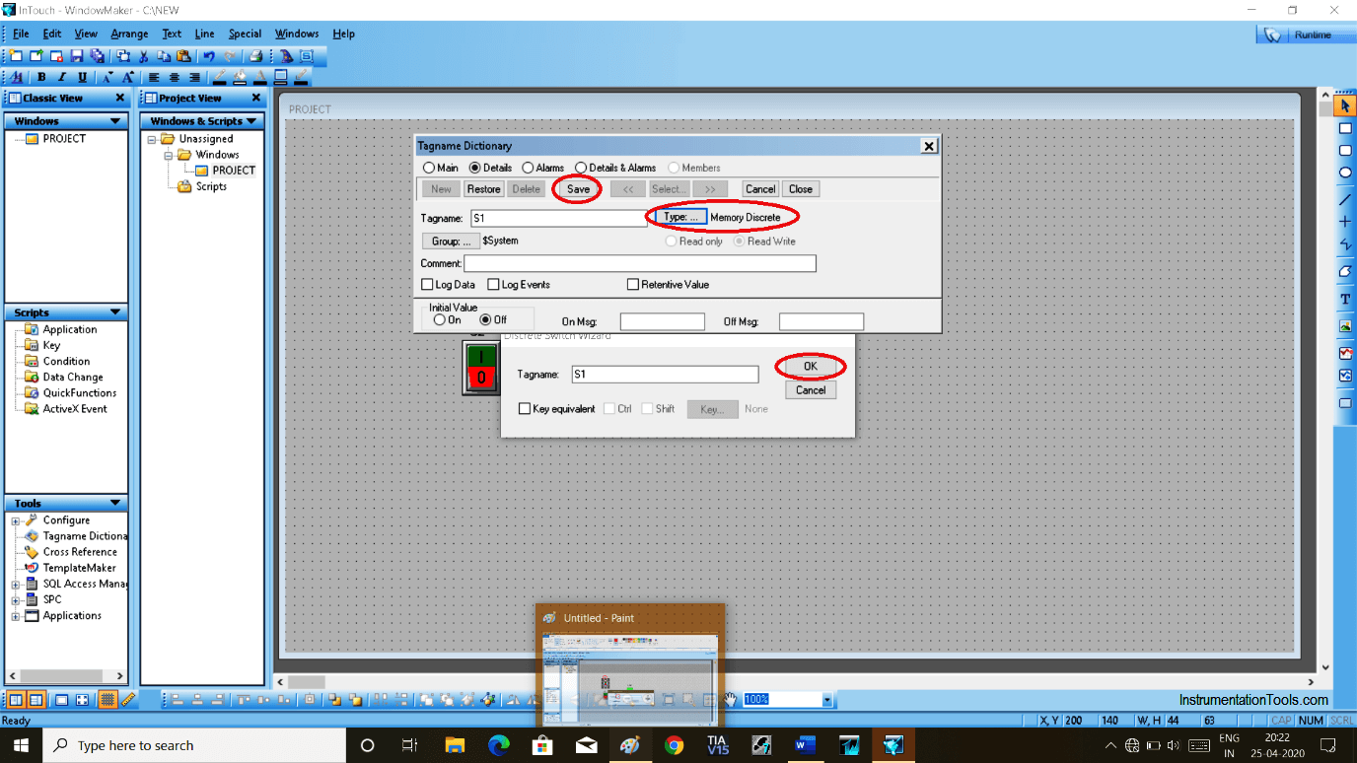Screen dimensions: 1357x763
Task: Toggle the Ruler icon in bottom toolbar
Action: [128, 700]
